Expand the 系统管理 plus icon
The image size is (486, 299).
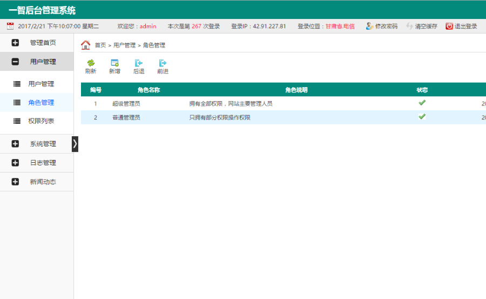pyautogui.click(x=15, y=144)
